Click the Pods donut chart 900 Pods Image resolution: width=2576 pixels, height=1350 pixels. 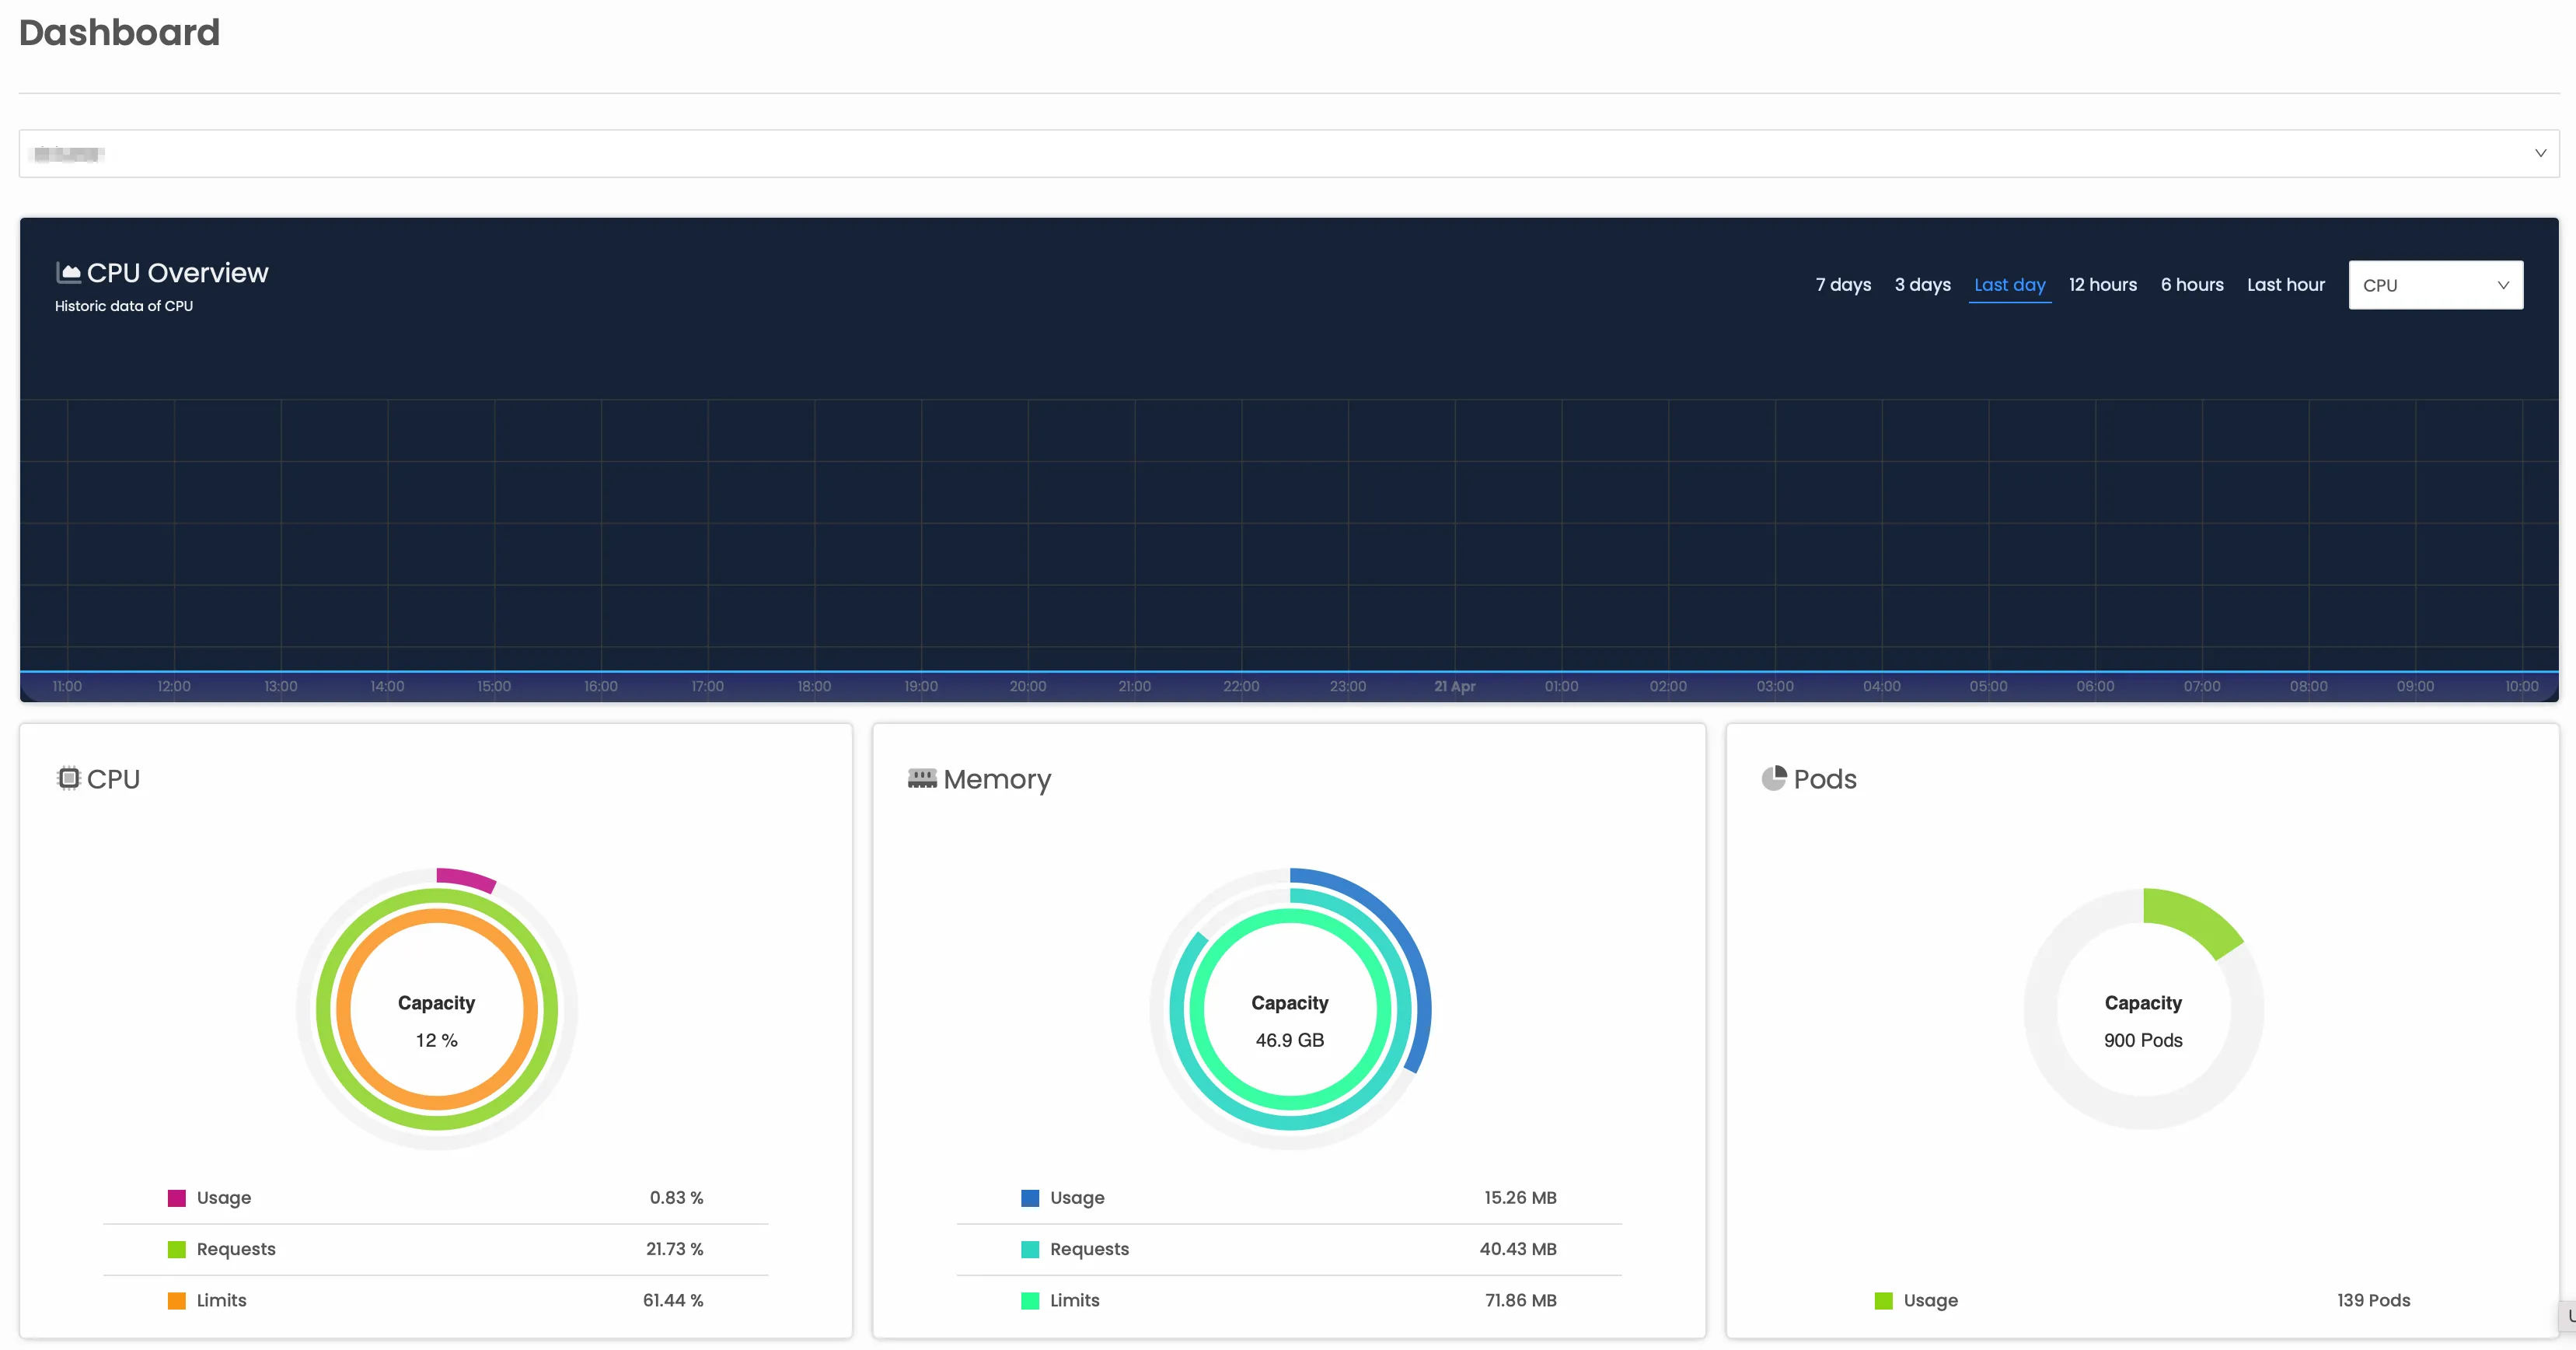click(2143, 1009)
